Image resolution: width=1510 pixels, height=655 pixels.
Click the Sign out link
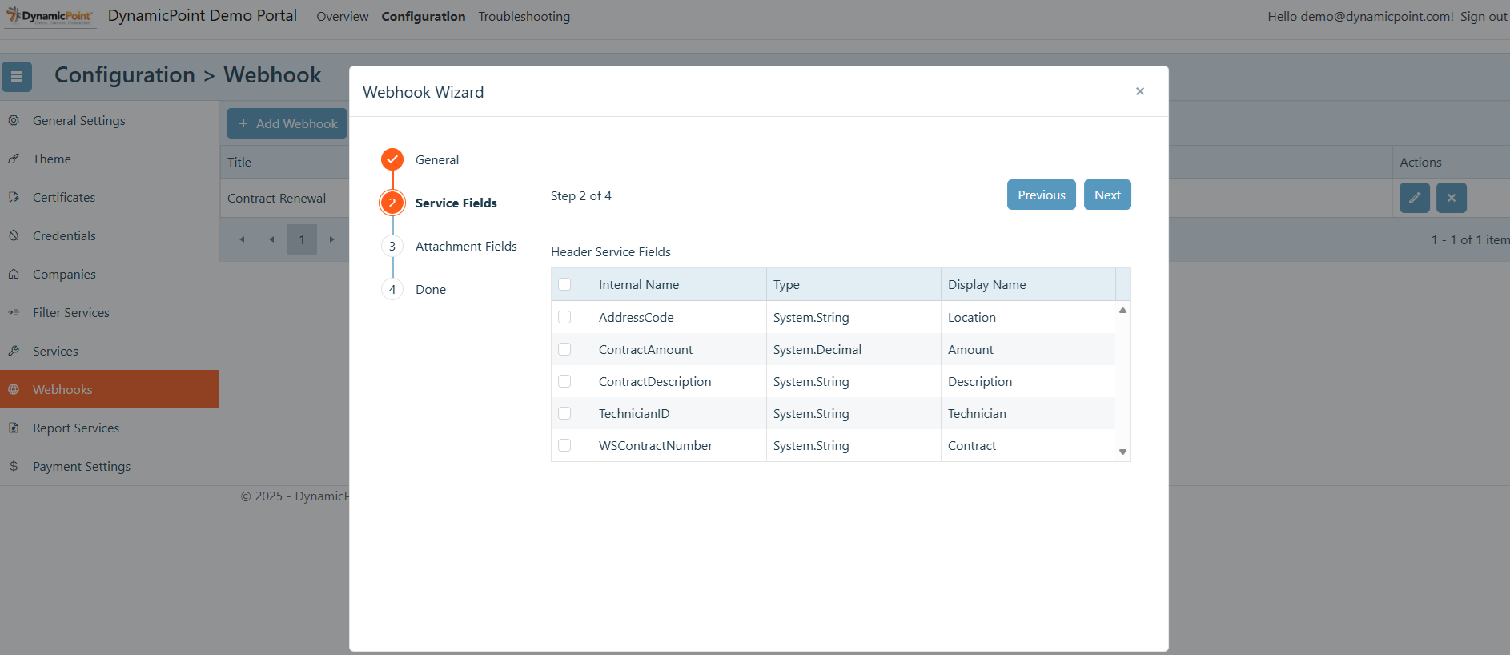click(x=1484, y=16)
